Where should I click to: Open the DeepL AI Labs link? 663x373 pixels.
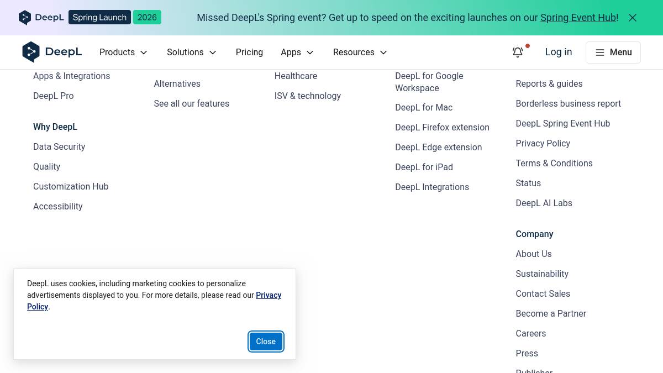point(544,203)
